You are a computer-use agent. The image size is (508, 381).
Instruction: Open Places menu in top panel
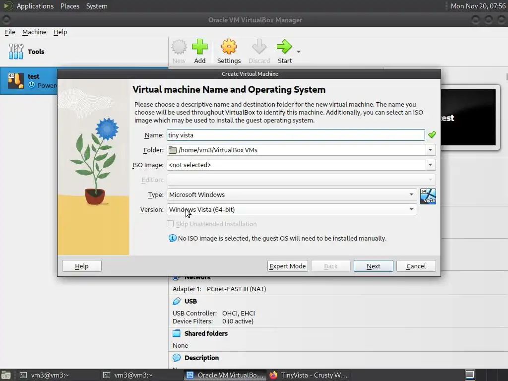[69, 6]
